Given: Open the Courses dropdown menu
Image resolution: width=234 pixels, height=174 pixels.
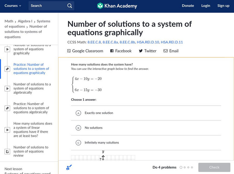Looking at the screenshot, I should click(13, 6).
